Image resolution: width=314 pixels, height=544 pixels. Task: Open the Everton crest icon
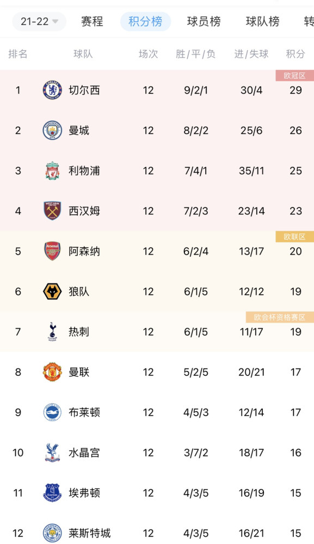(x=52, y=493)
